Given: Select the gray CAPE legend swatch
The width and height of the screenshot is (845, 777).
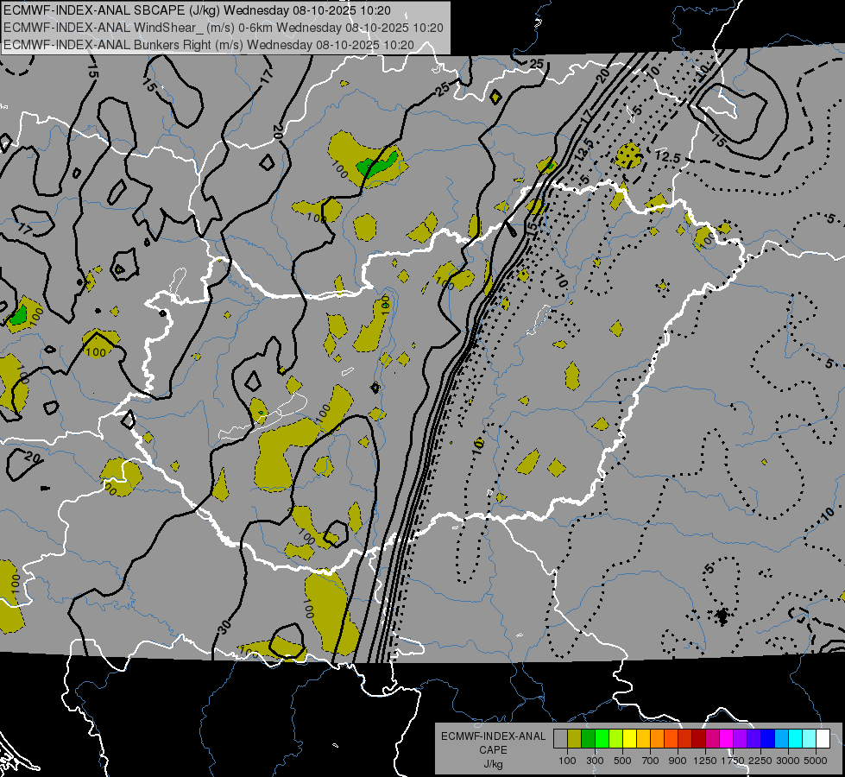Looking at the screenshot, I should click(560, 738).
